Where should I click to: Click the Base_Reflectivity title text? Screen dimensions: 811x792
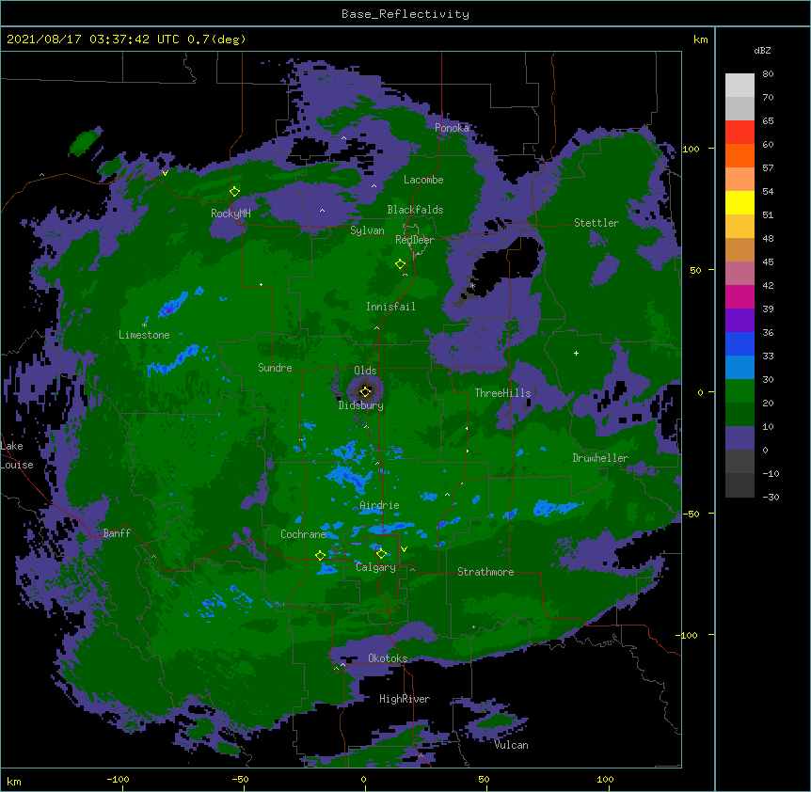pyautogui.click(x=405, y=14)
